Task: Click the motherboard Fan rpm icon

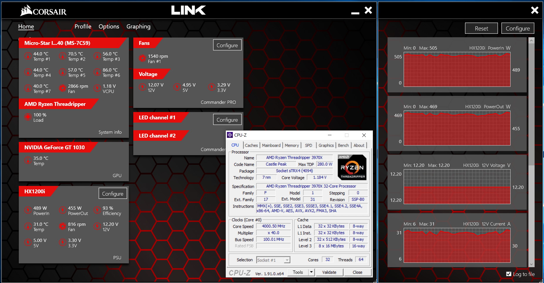Action: tap(62, 88)
